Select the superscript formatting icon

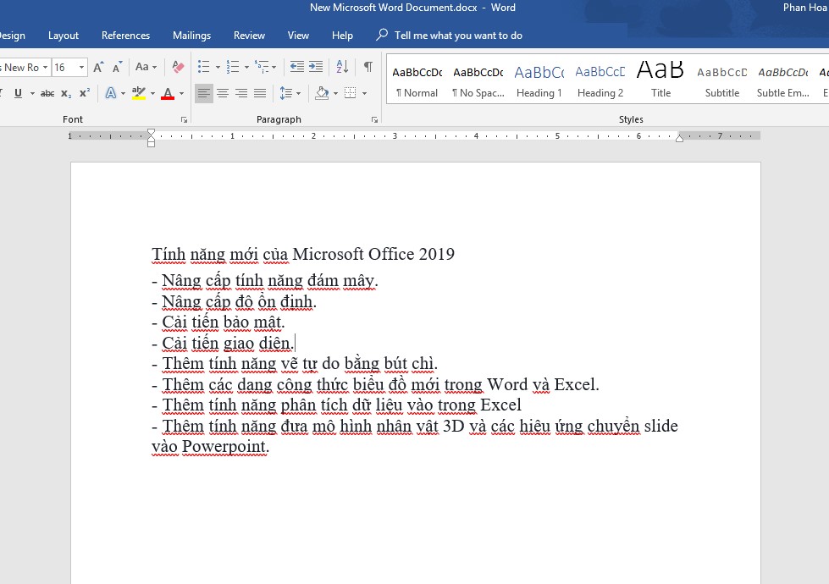pos(83,93)
